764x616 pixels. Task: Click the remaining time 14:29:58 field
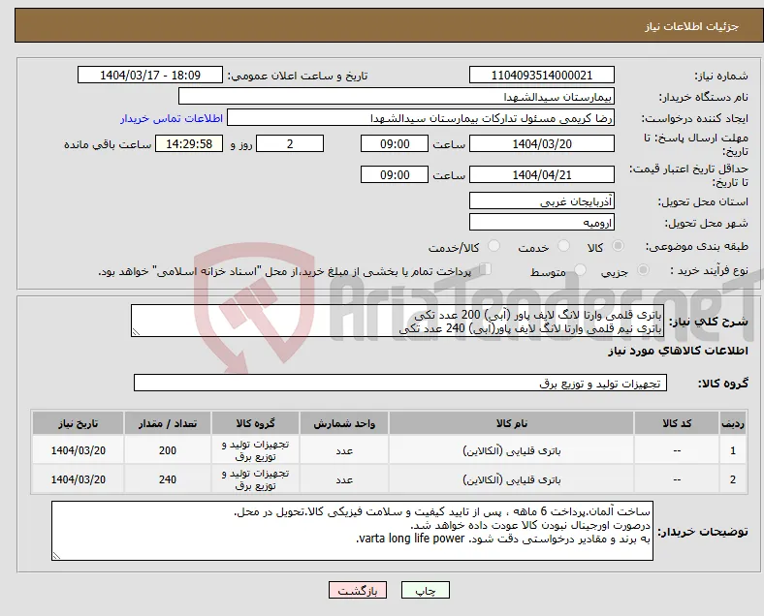189,144
